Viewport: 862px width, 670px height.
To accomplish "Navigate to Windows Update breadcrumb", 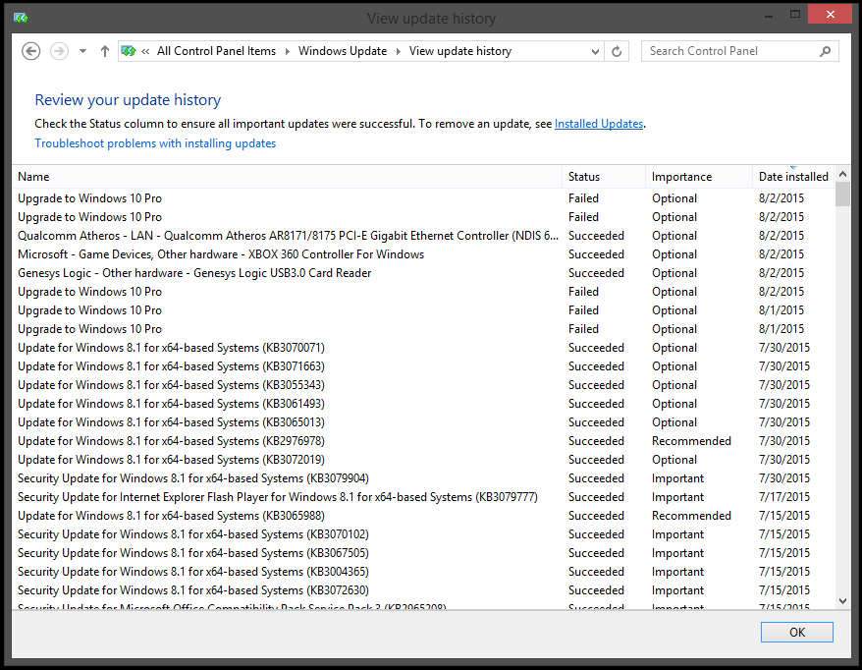I will (x=343, y=51).
